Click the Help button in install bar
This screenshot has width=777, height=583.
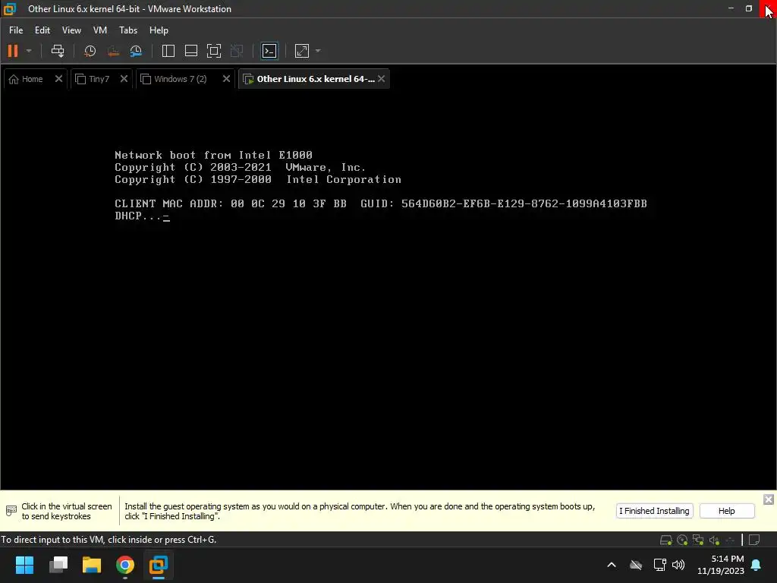(x=726, y=511)
